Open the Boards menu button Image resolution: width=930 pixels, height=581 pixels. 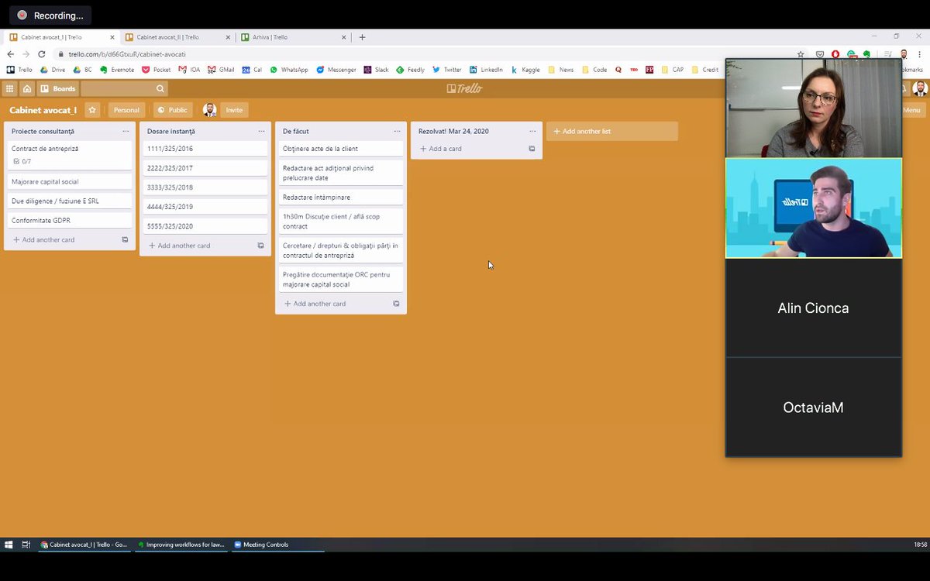58,88
